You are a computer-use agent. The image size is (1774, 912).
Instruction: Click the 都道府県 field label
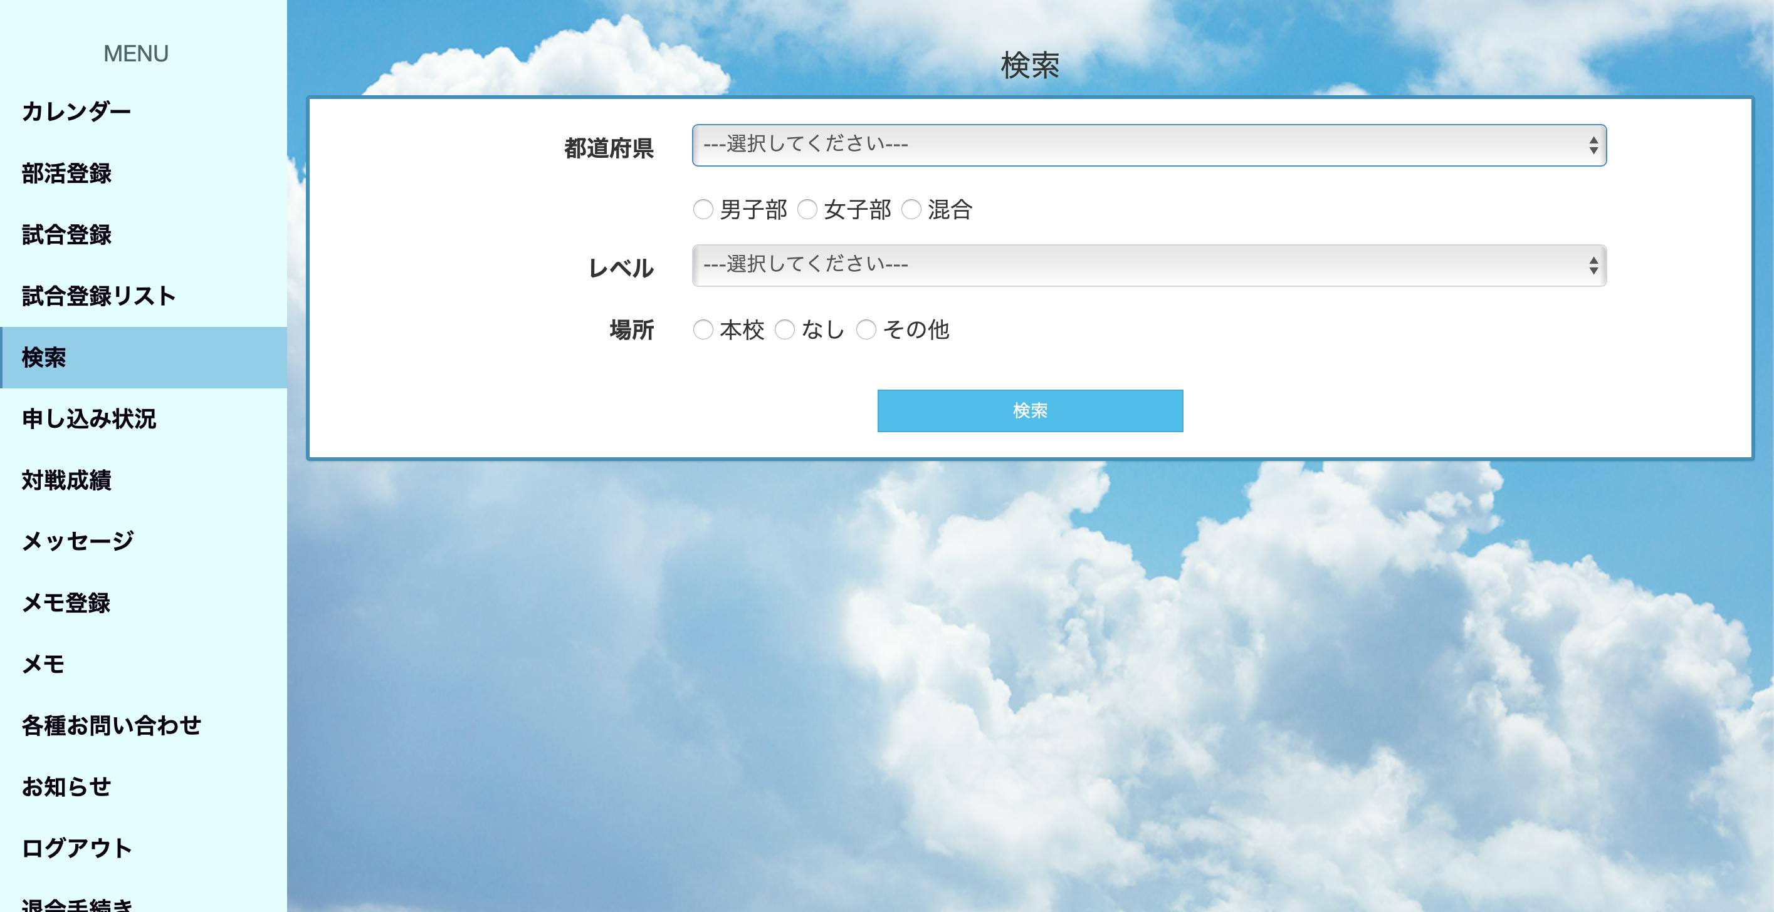609,148
